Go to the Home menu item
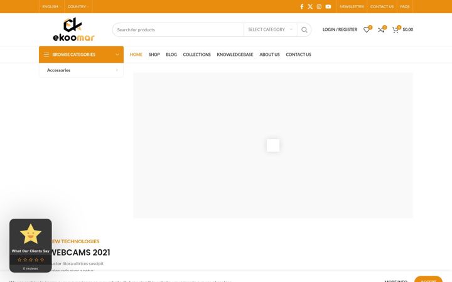 click(x=136, y=55)
